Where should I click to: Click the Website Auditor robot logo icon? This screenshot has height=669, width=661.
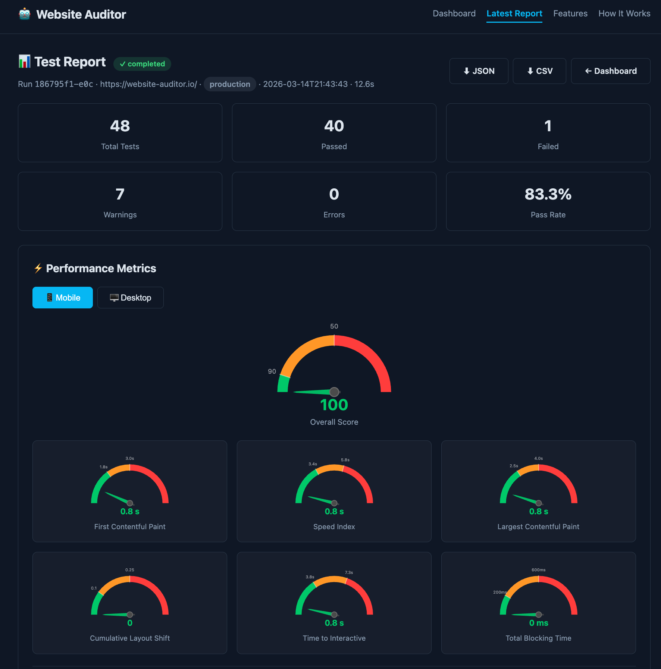coord(25,14)
